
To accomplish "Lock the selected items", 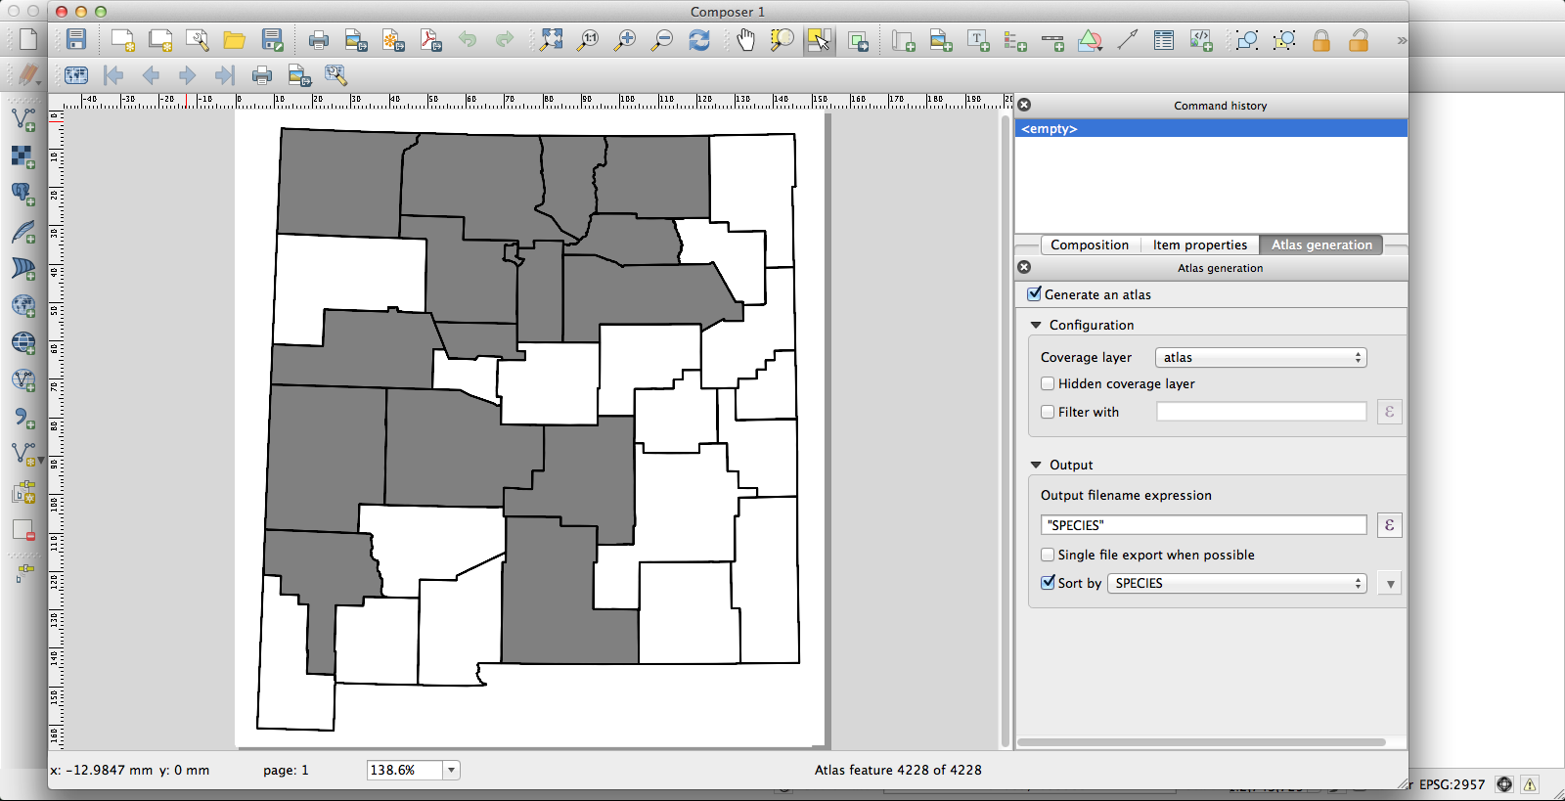I will 1321,40.
